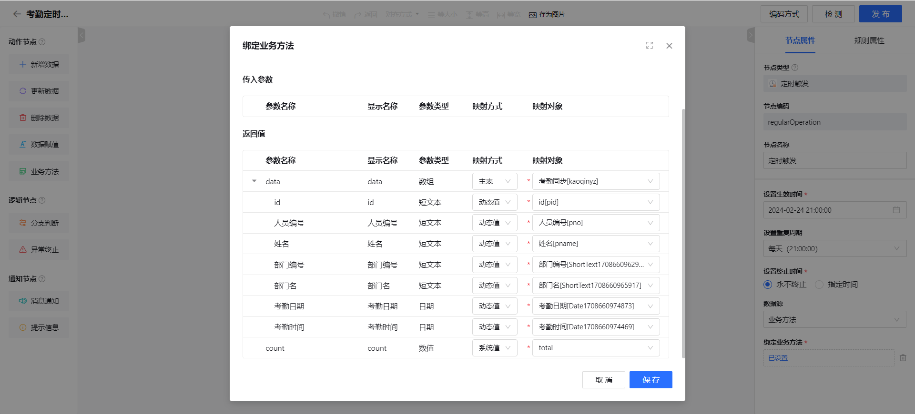This screenshot has width=915, height=414.
Task: Collapse the left node panel handle
Action: (81, 35)
